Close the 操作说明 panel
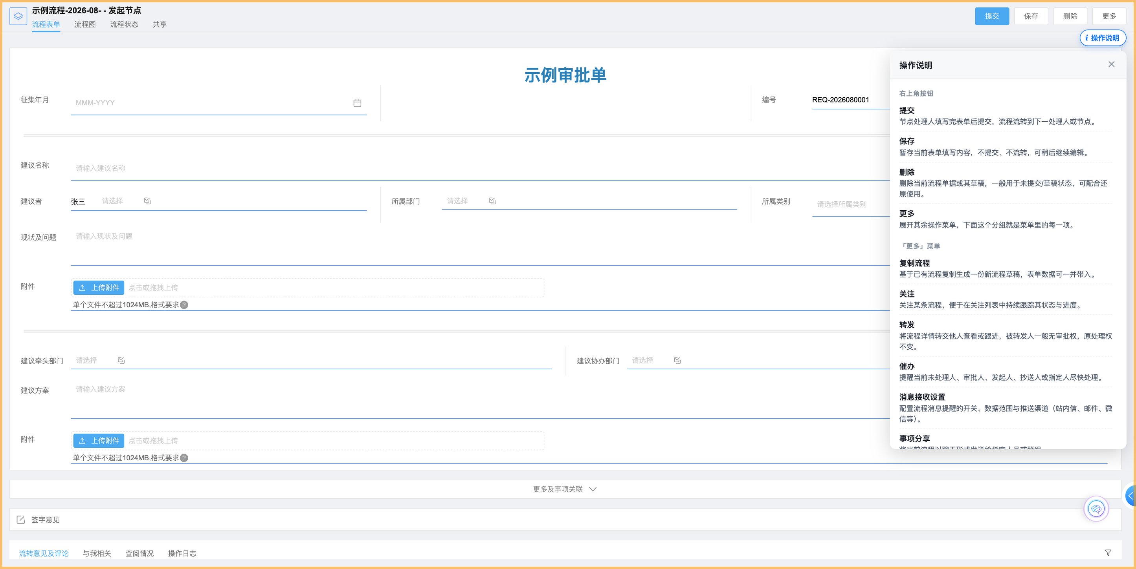1136x569 pixels. (1111, 64)
